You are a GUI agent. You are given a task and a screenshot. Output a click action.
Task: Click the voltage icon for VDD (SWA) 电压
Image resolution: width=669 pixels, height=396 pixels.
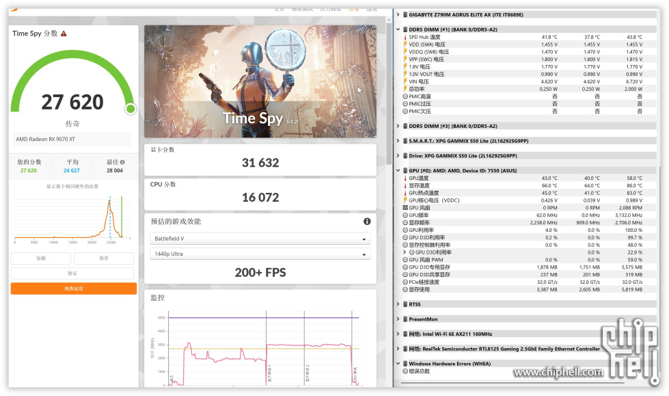(x=405, y=44)
